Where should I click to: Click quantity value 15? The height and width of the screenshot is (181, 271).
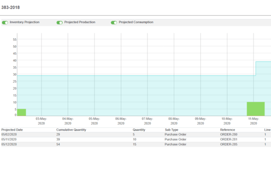click(x=135, y=144)
